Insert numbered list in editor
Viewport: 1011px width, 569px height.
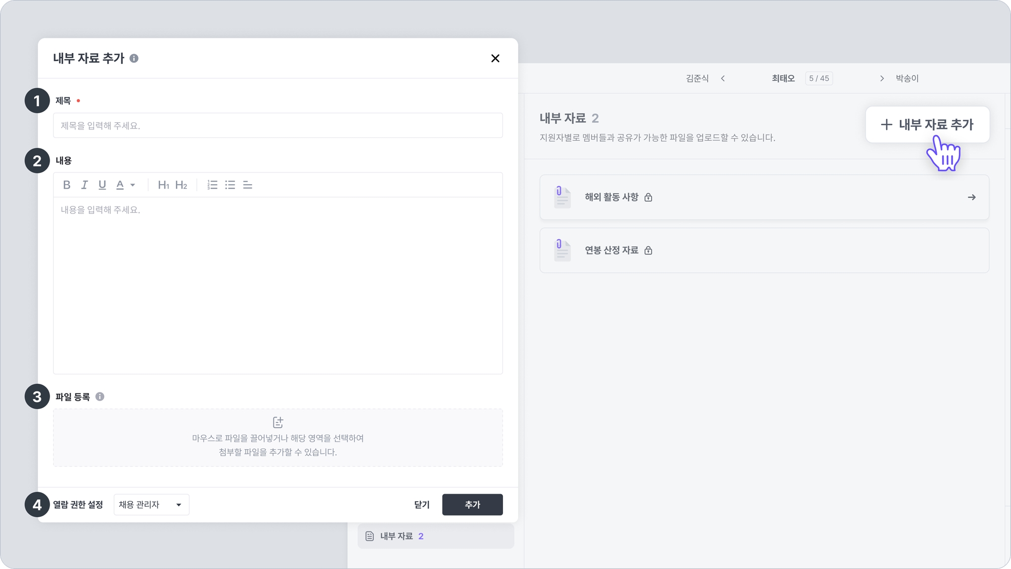coord(212,185)
